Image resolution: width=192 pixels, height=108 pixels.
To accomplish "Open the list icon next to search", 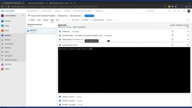I will point(169,11).
